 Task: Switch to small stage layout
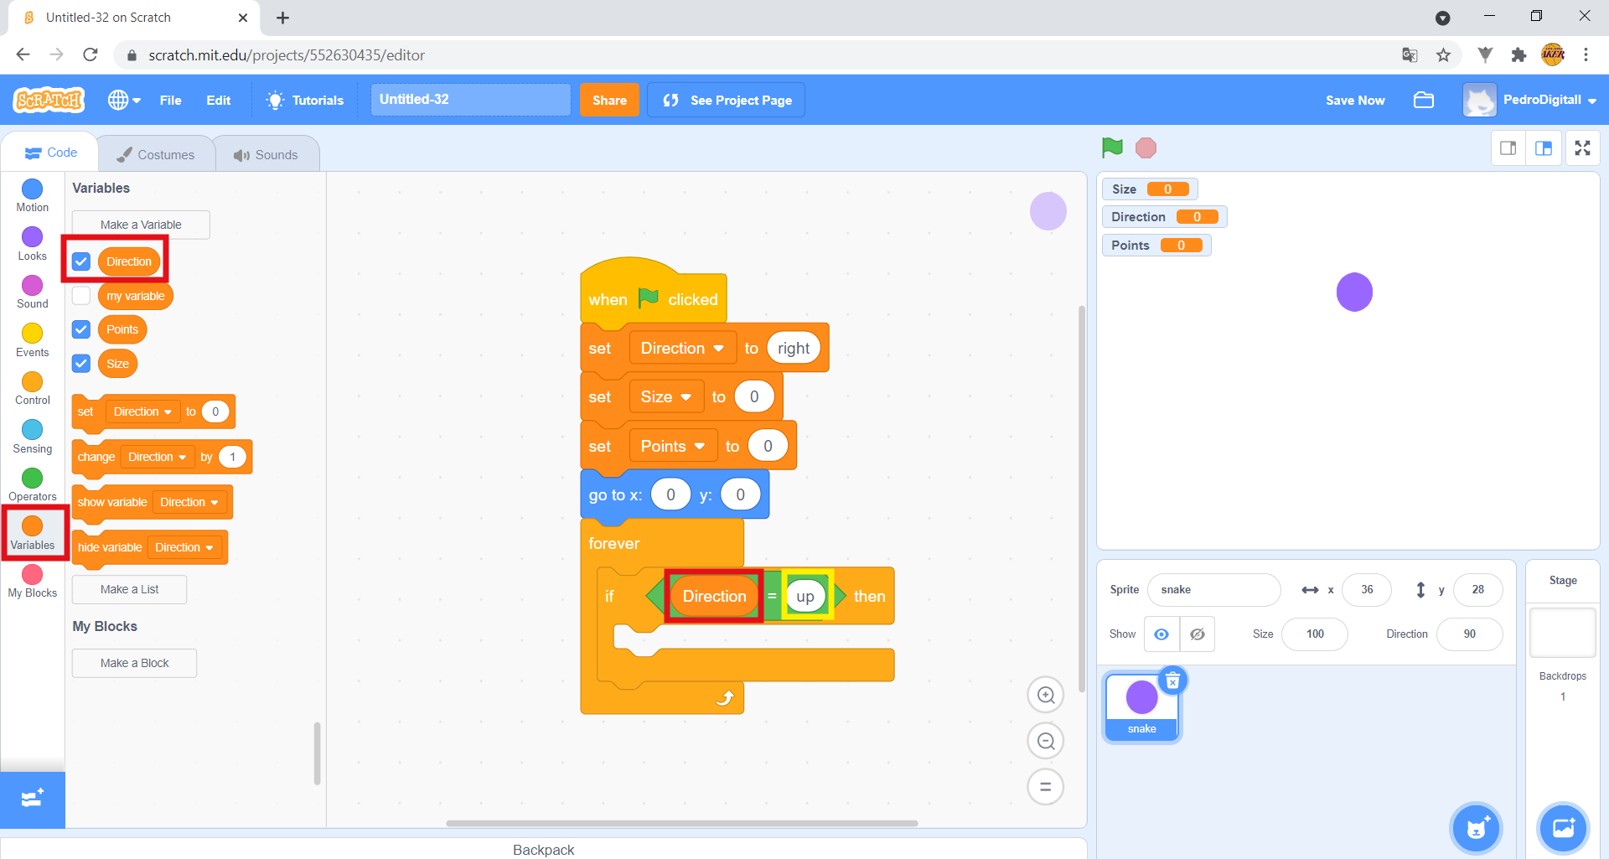[x=1508, y=148]
